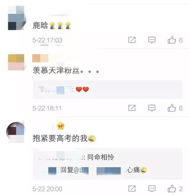
Task: Repost the 鹿晗 comment
Action: [x=132, y=40]
